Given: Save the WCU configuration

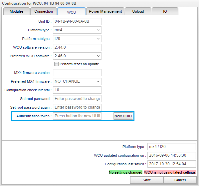Looking at the screenshot, I should pos(147,180).
